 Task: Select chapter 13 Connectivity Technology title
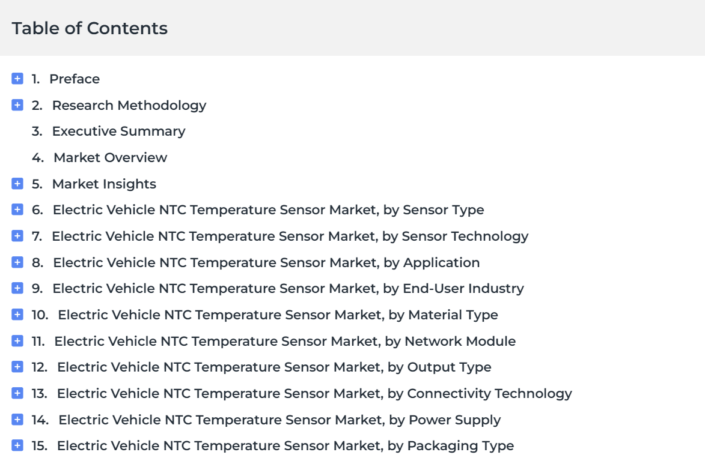pos(314,394)
